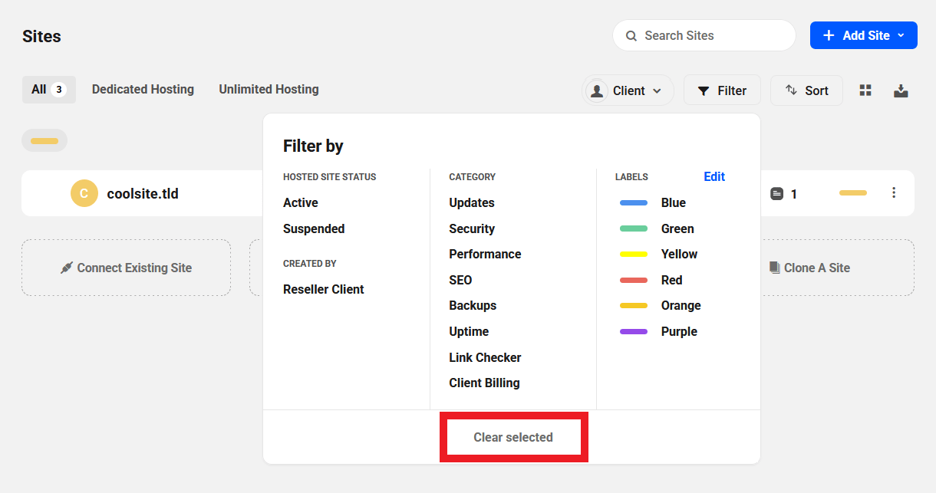
Task: Select the SEO category filter
Action: click(x=460, y=280)
